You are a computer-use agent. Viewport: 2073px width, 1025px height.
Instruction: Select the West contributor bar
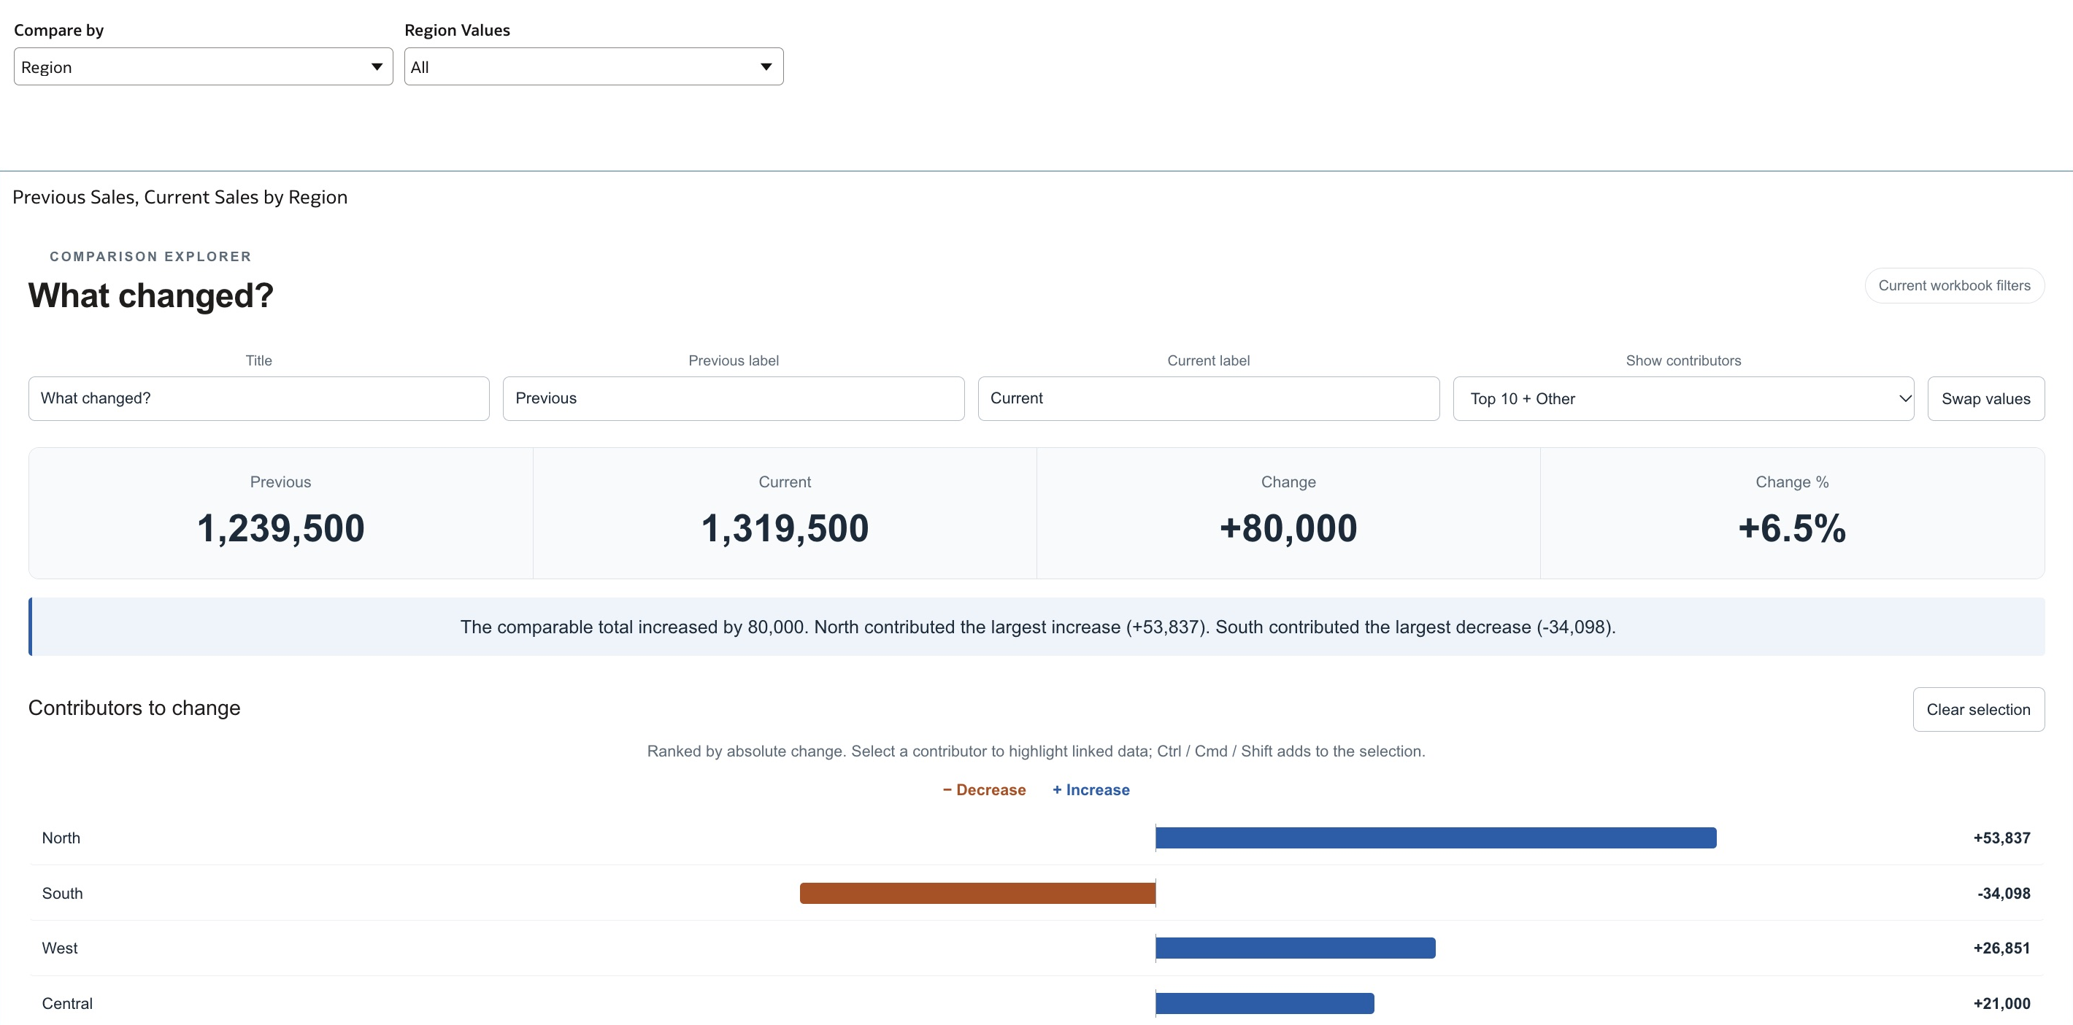pyautogui.click(x=1296, y=948)
